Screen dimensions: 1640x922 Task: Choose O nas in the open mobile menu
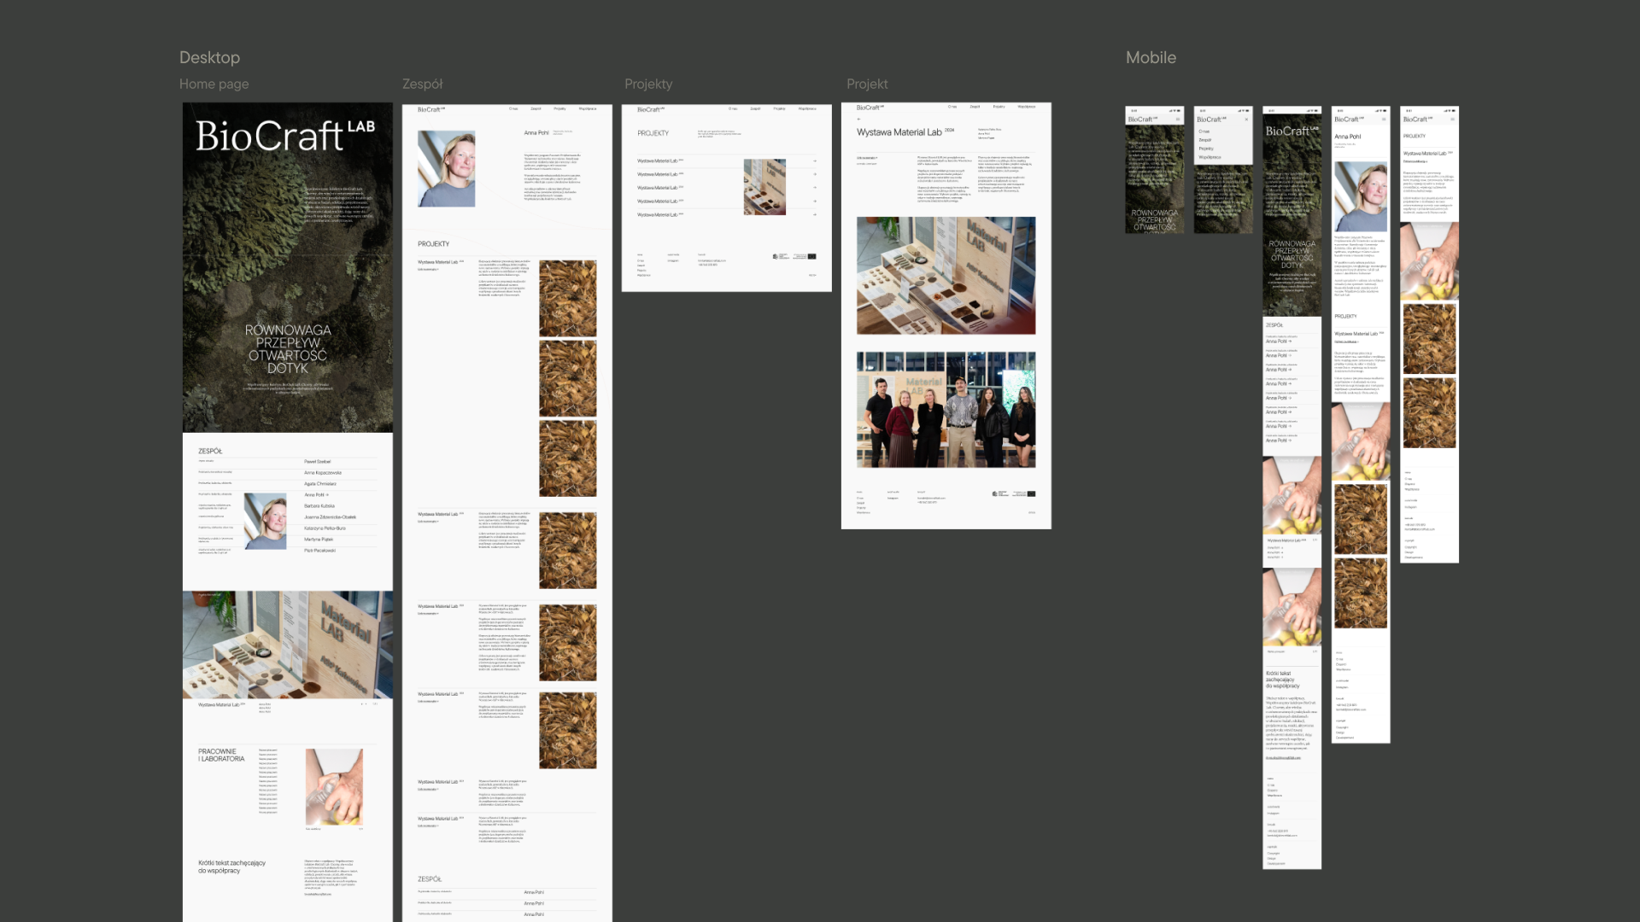pos(1204,131)
